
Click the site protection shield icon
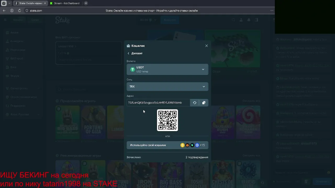[x=27, y=11]
